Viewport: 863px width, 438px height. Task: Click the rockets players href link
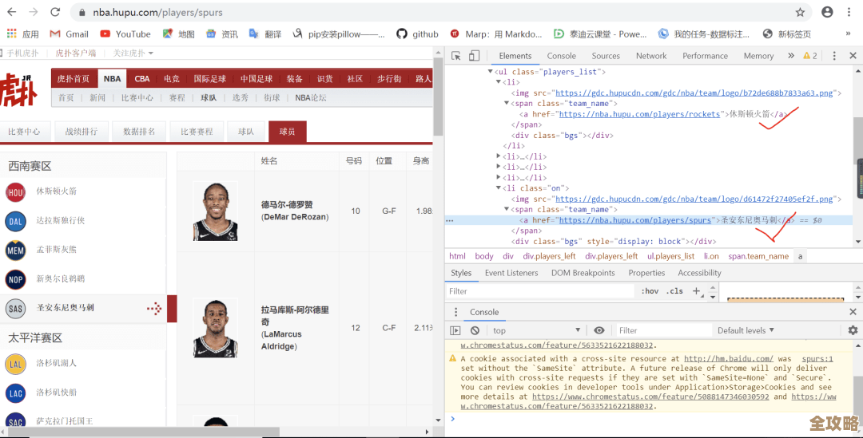pyautogui.click(x=639, y=114)
